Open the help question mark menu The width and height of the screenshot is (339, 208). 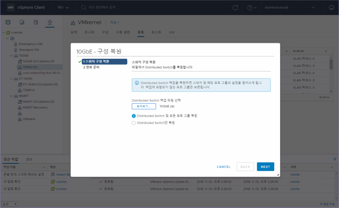[x=252, y=8]
